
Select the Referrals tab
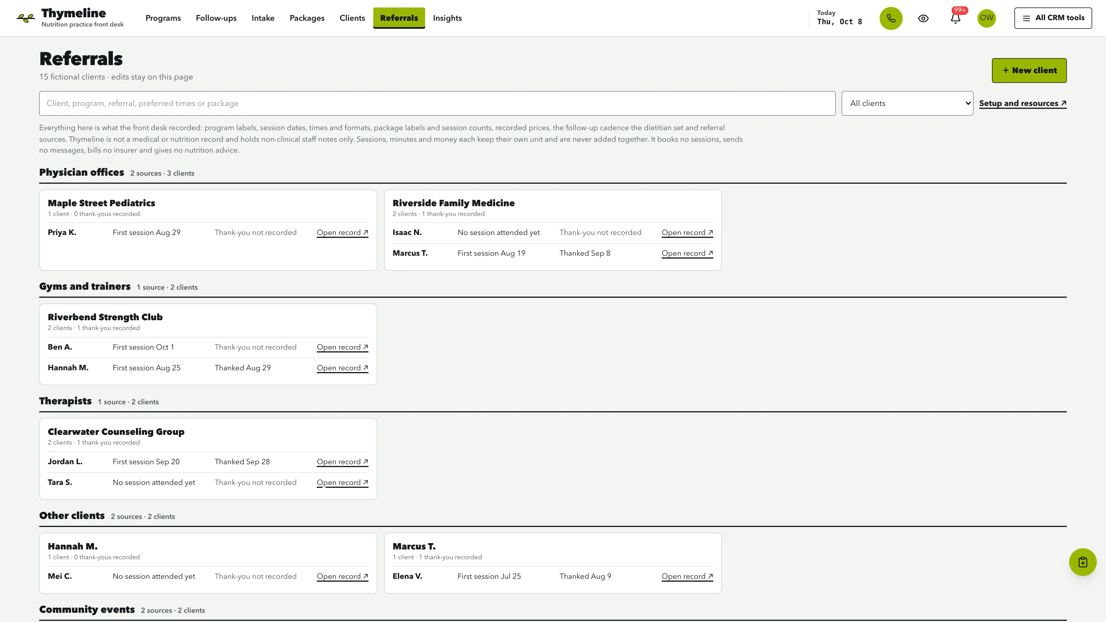click(x=399, y=18)
